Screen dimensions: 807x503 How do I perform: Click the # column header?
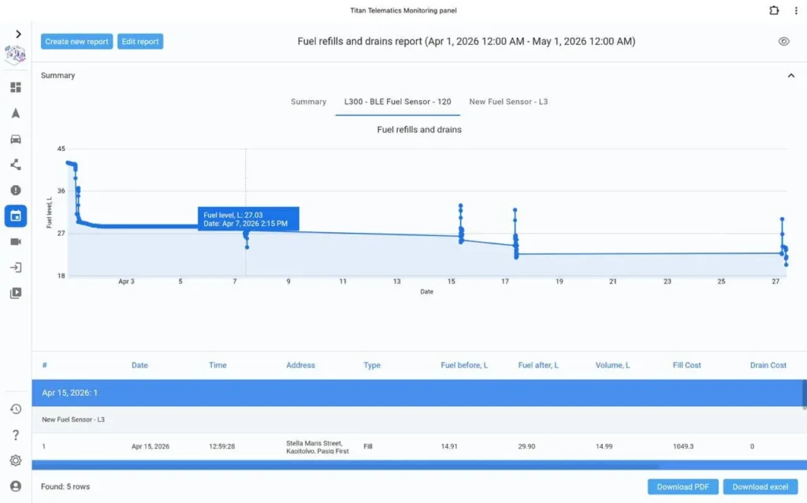[x=45, y=365]
